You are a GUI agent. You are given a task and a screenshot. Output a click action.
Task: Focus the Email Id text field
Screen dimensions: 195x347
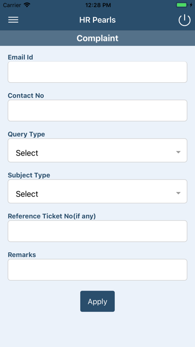pos(97,72)
